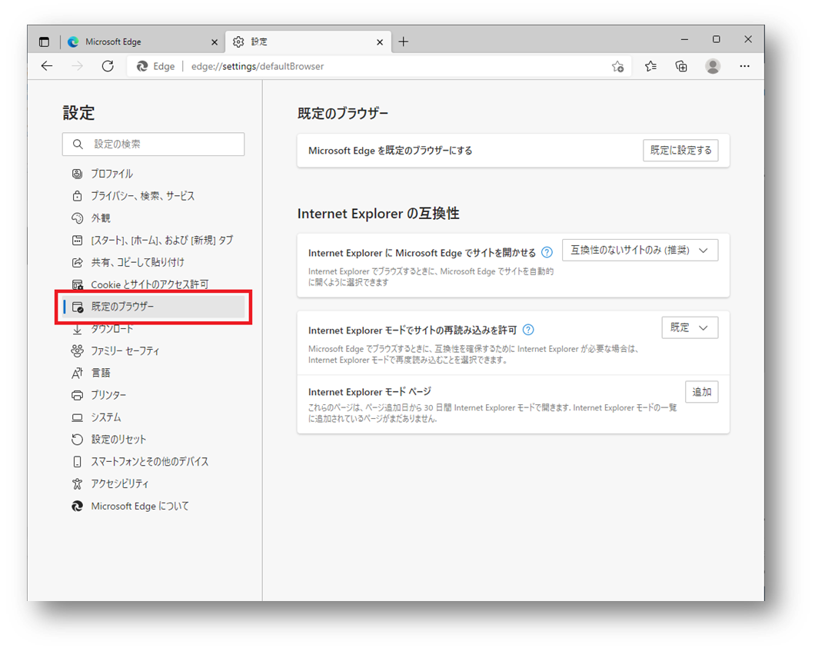Click the Edge logo beside Microsoft Edge について
This screenshot has height=651, width=815.
(x=77, y=506)
